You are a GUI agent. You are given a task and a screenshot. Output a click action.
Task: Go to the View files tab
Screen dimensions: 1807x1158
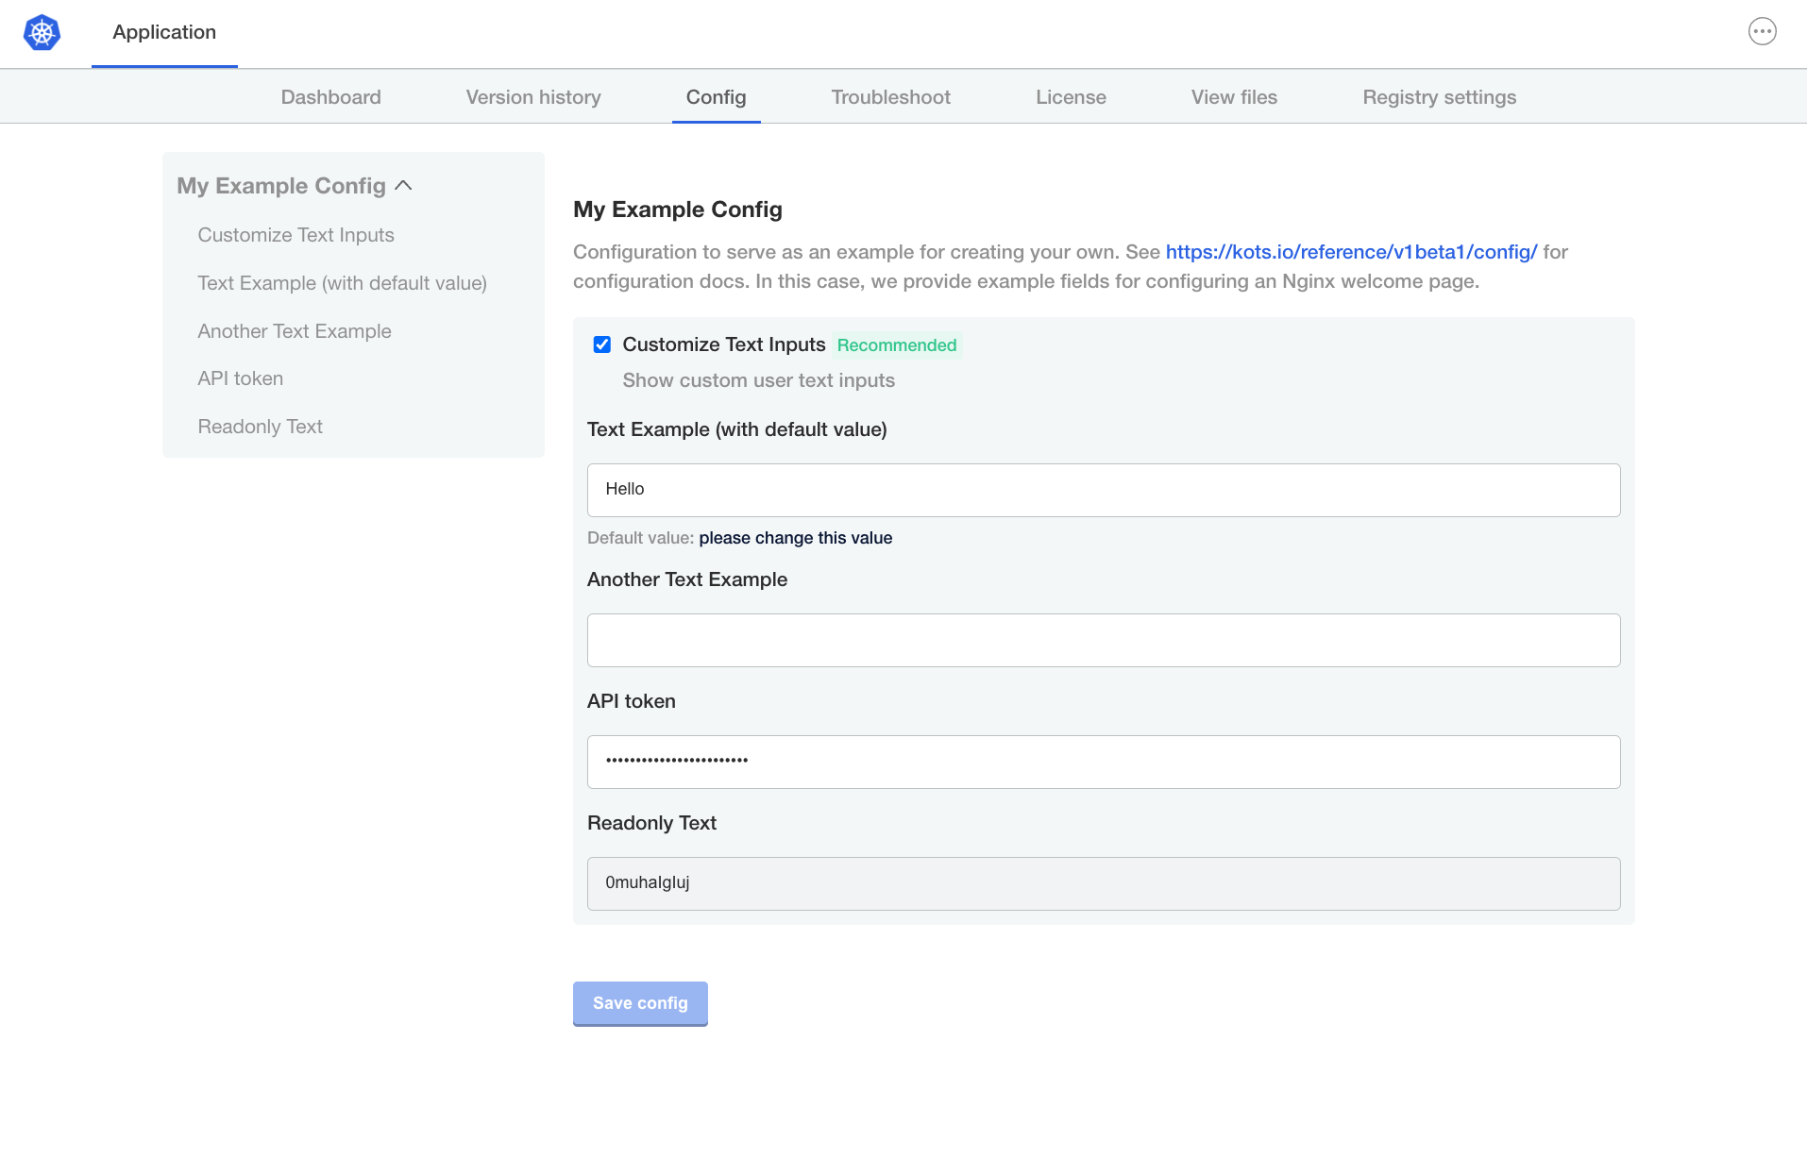(x=1234, y=96)
